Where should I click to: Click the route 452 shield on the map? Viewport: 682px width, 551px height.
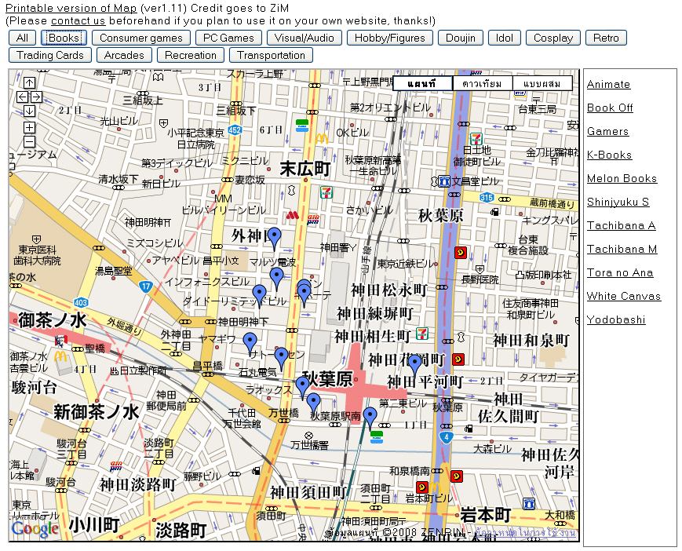tap(235, 130)
